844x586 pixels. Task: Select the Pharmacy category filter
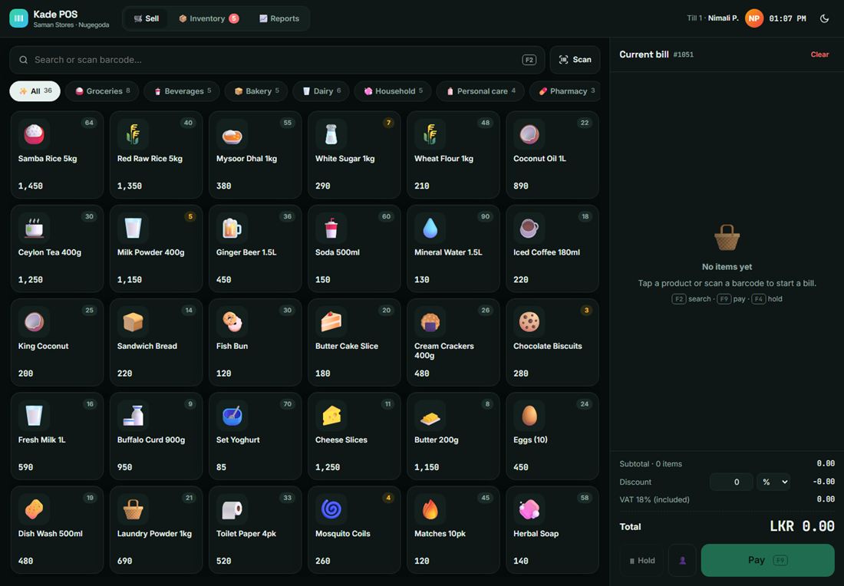pos(565,91)
